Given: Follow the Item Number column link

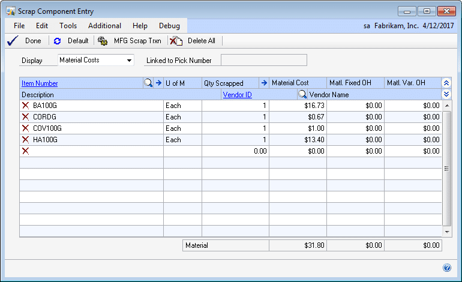Looking at the screenshot, I should pyautogui.click(x=40, y=83).
